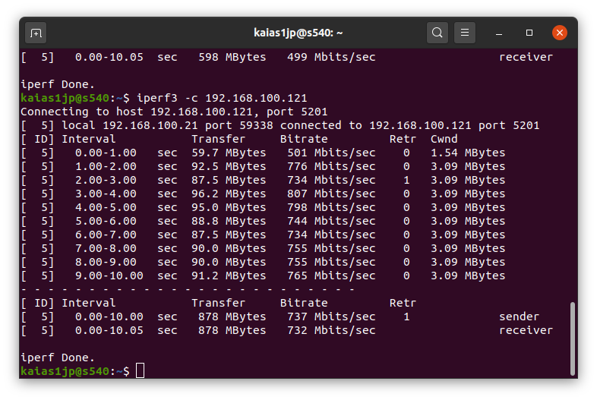Open a new terminal tab

tap(36, 33)
